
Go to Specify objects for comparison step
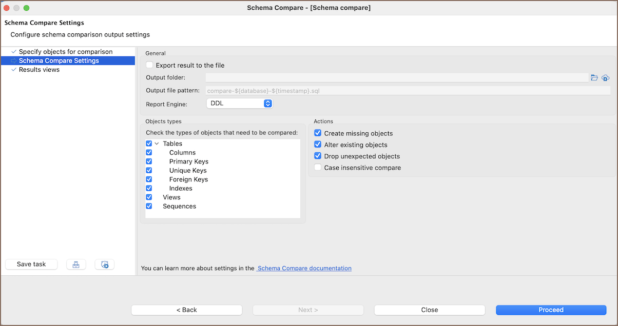tap(65, 52)
